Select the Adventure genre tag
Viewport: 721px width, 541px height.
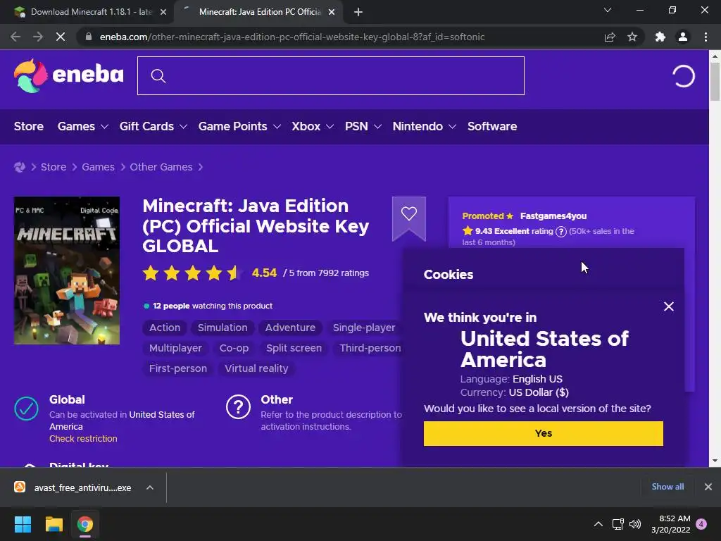290,328
